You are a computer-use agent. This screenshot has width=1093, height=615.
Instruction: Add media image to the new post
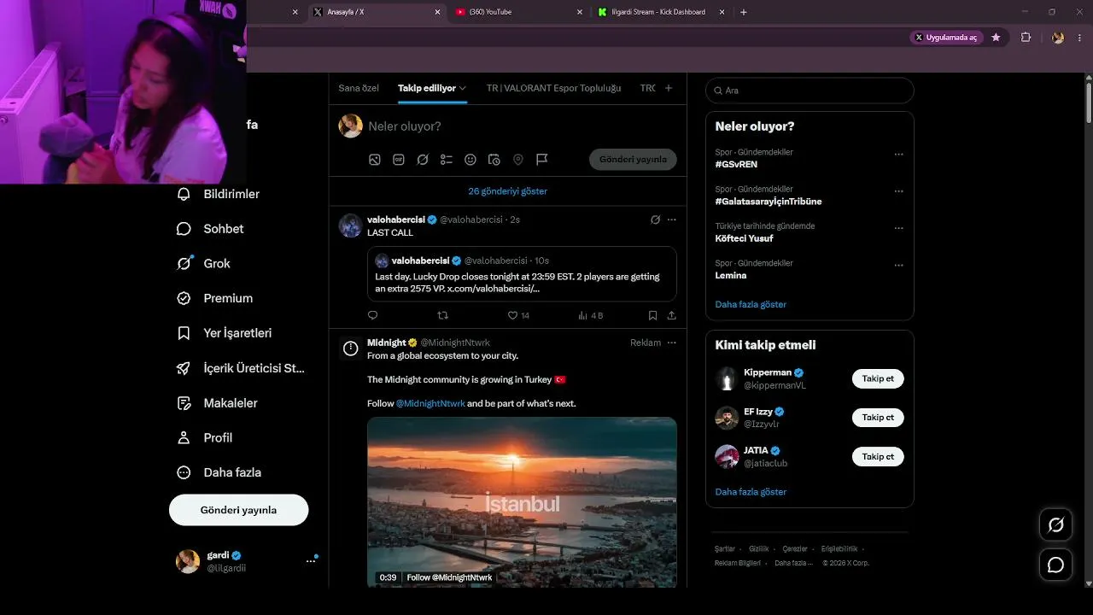click(374, 160)
